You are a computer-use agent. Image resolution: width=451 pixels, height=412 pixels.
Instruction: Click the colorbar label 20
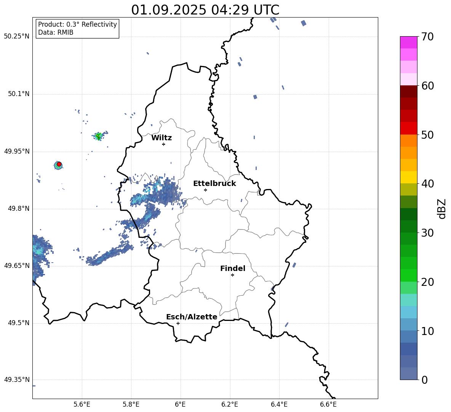427,282
